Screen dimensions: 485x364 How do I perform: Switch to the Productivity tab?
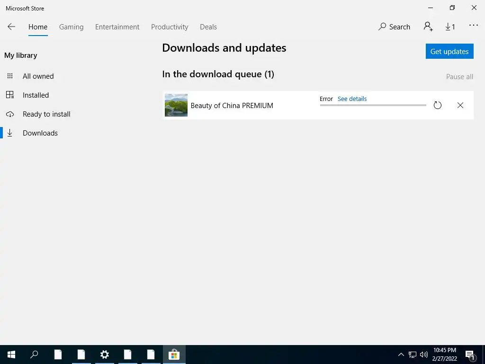170,27
